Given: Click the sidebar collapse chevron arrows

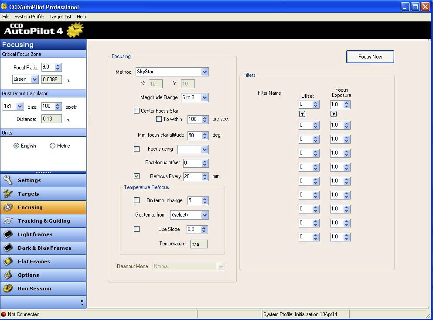Looking at the screenshot, I should pyautogui.click(x=83, y=301).
